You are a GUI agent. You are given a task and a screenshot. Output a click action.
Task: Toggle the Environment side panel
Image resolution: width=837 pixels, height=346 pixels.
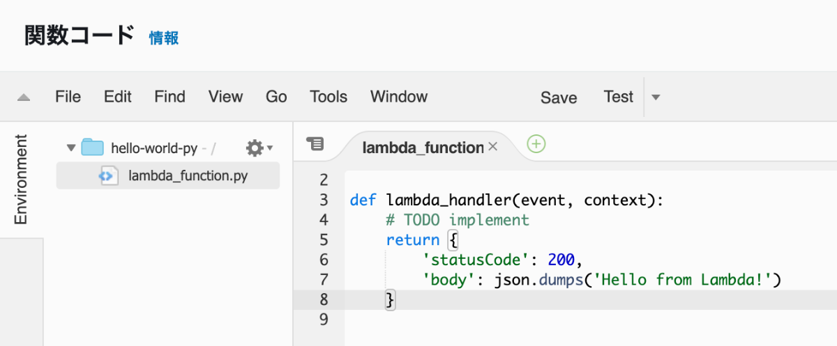[x=22, y=180]
